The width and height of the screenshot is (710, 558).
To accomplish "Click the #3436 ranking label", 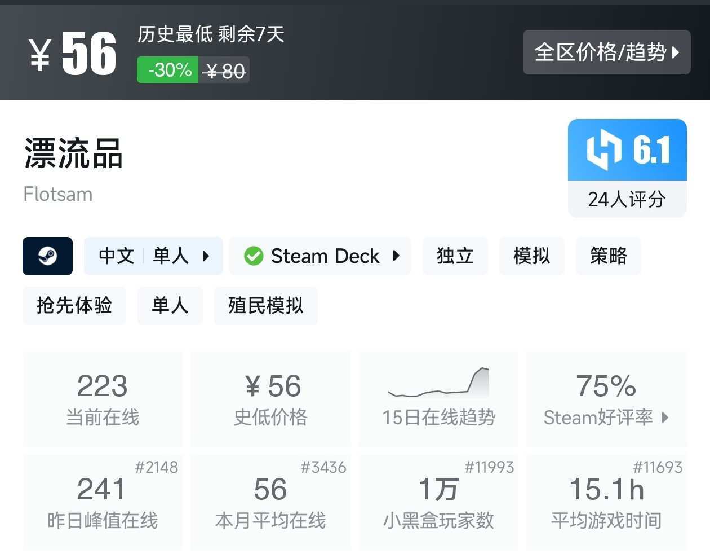I will [323, 467].
